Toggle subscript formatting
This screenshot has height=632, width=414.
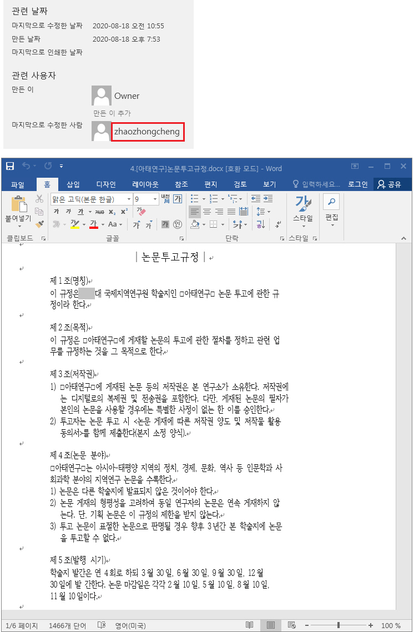point(112,212)
